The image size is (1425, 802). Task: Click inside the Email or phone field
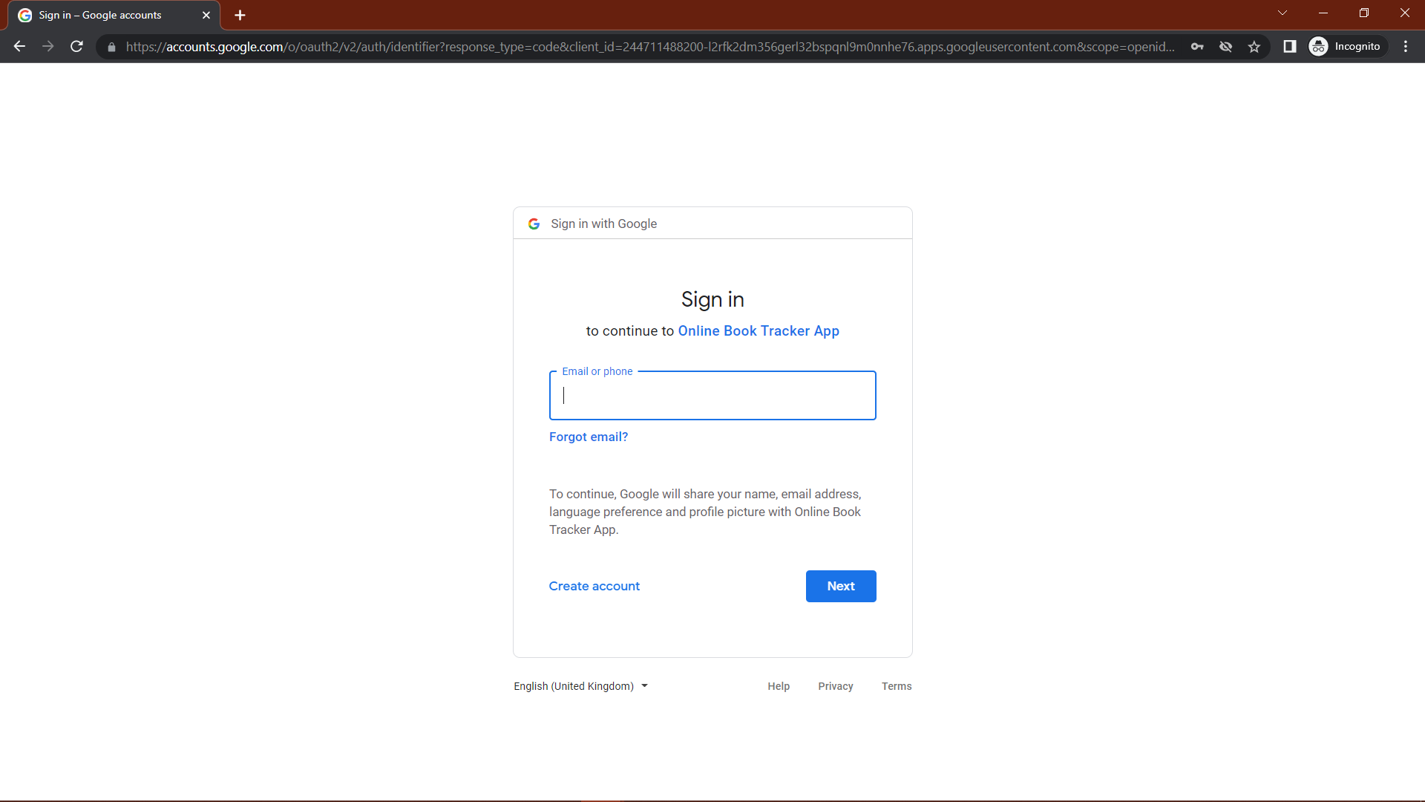tap(712, 395)
